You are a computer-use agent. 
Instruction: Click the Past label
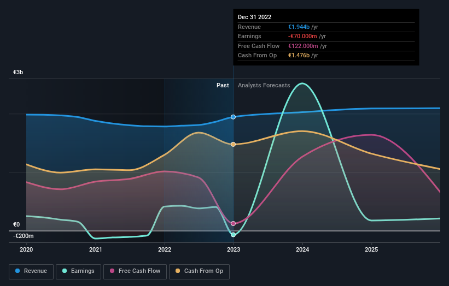click(x=223, y=85)
